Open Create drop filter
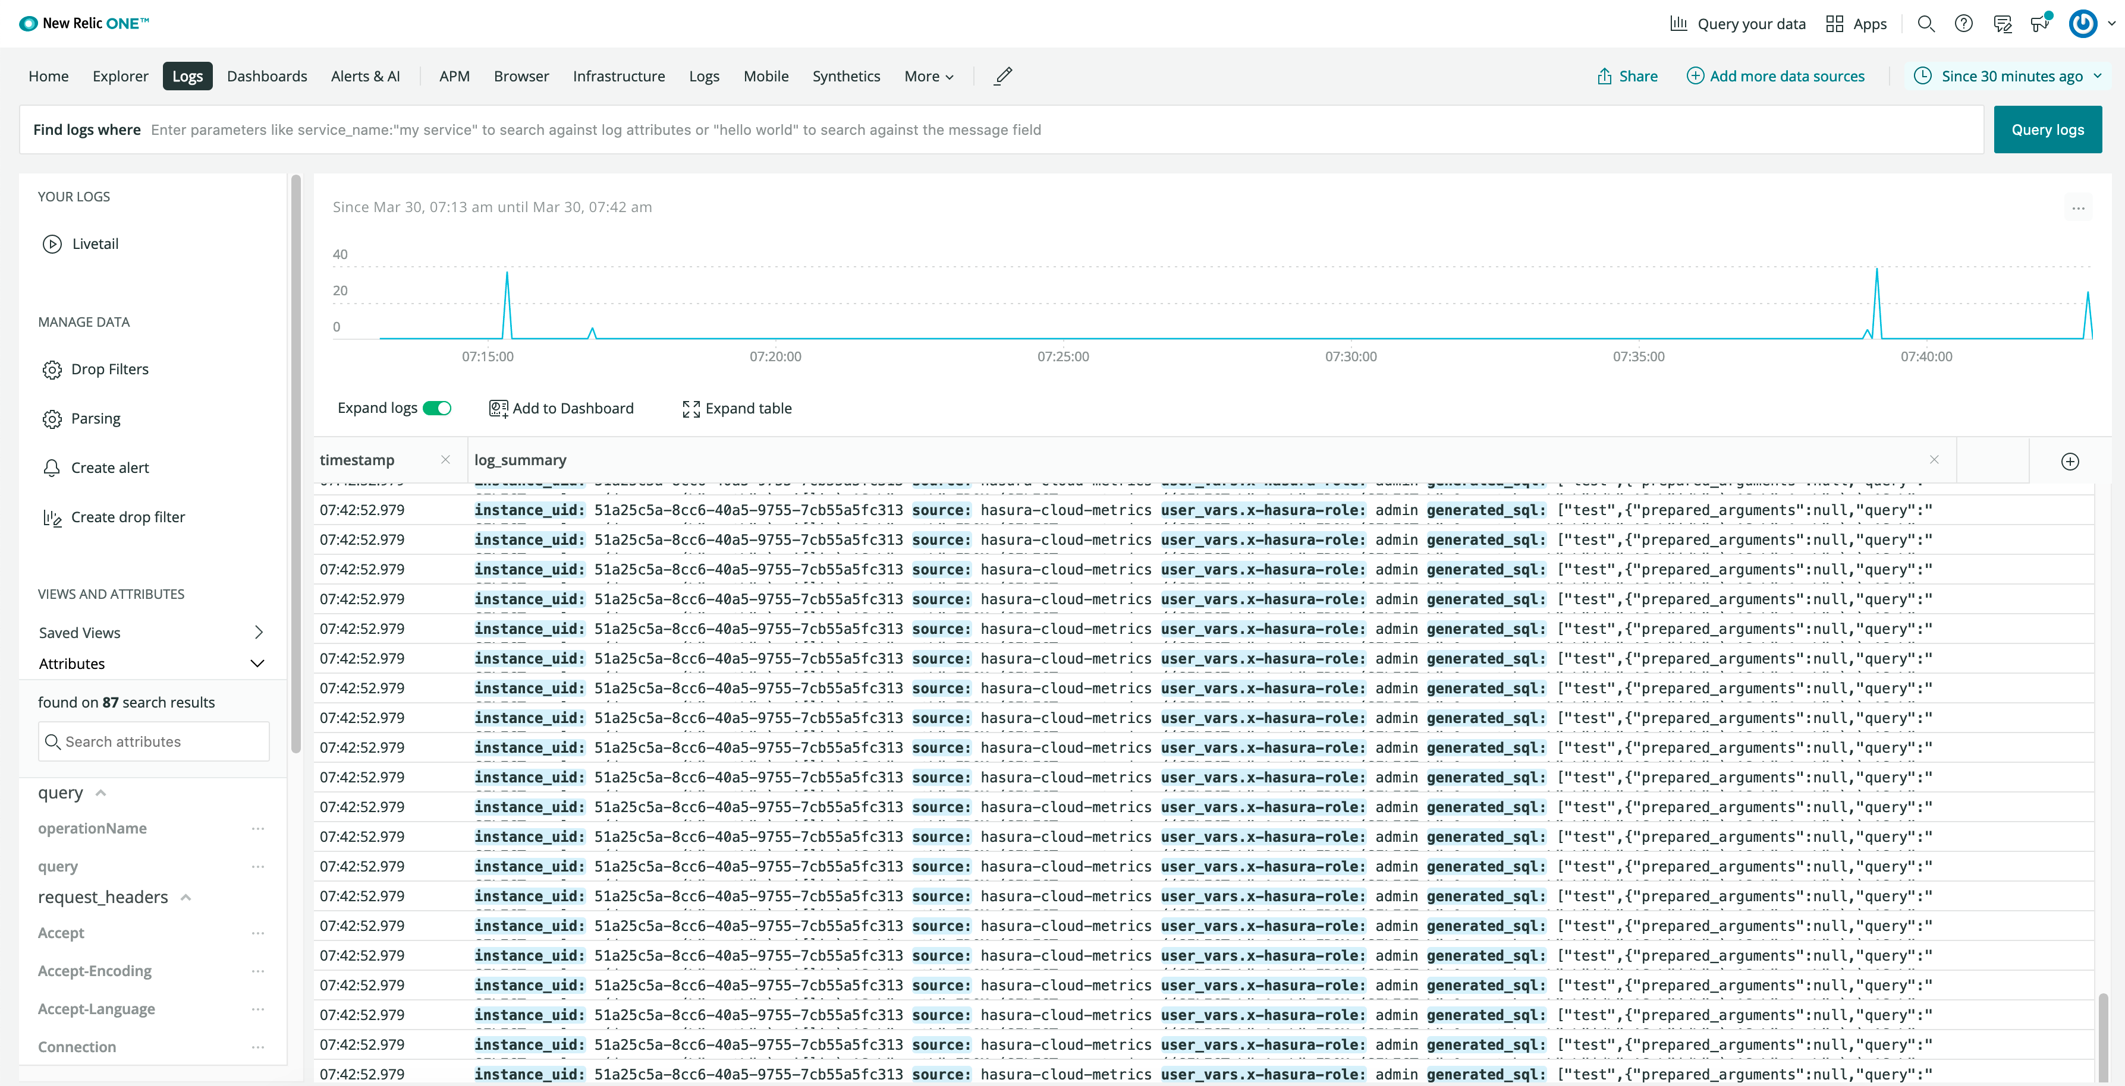 click(128, 517)
